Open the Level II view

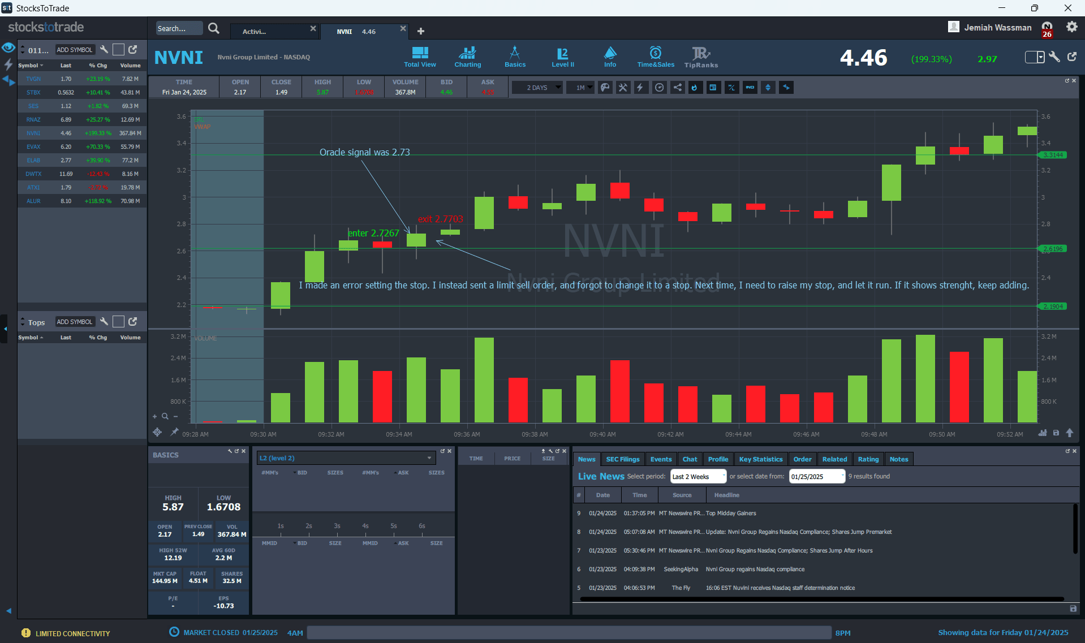563,57
